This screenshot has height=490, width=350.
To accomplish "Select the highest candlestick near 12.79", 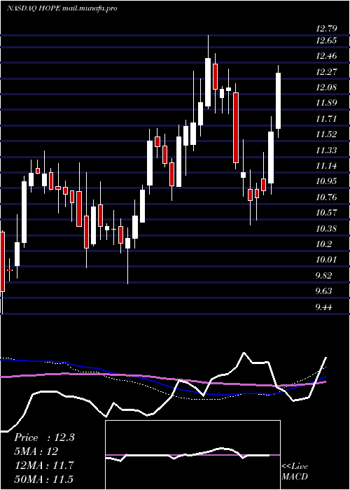I will pyautogui.click(x=208, y=82).
